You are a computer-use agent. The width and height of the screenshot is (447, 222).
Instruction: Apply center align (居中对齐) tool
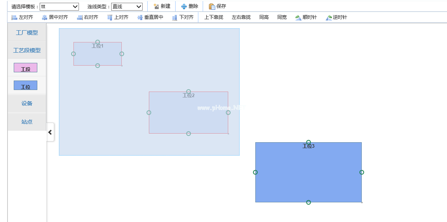click(x=55, y=17)
